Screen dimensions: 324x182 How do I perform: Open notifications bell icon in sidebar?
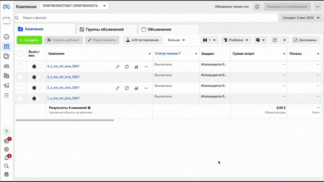[7, 158]
